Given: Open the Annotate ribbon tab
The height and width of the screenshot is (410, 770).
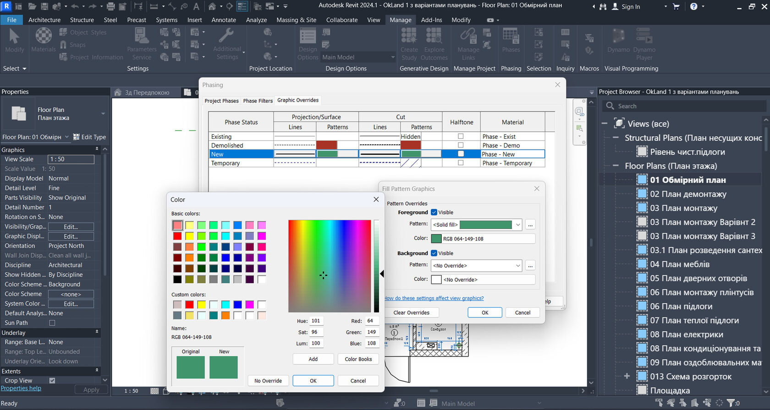Looking at the screenshot, I should click(224, 20).
